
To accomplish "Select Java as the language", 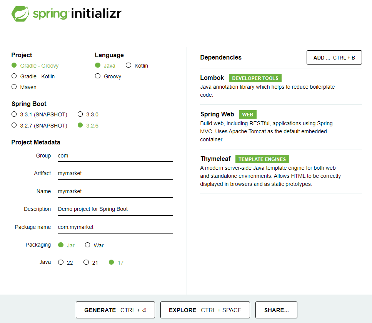I will 105,66.
